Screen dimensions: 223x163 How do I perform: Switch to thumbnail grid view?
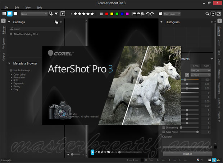coord(4,14)
